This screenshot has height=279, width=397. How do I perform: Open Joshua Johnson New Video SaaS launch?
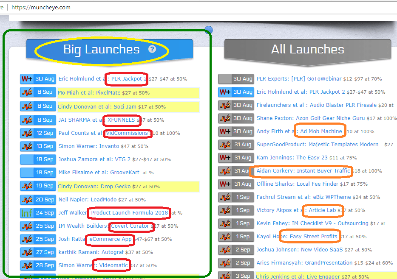coord(300,249)
